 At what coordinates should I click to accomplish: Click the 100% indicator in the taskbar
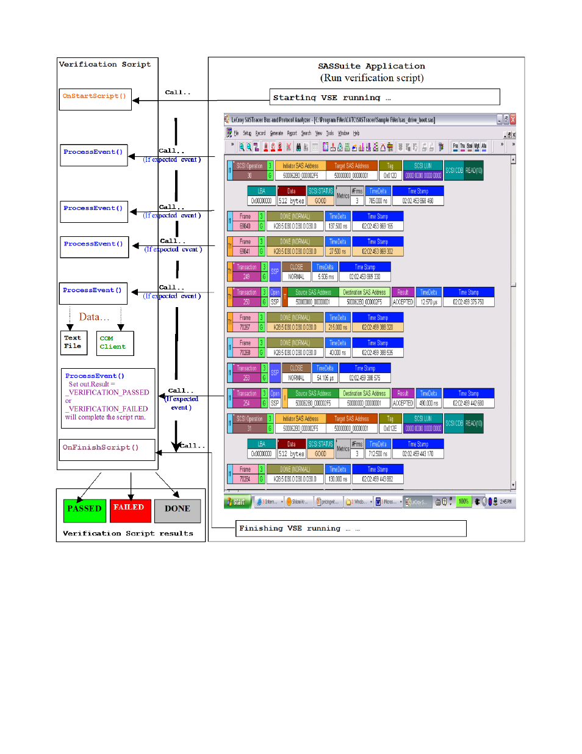pos(464,502)
